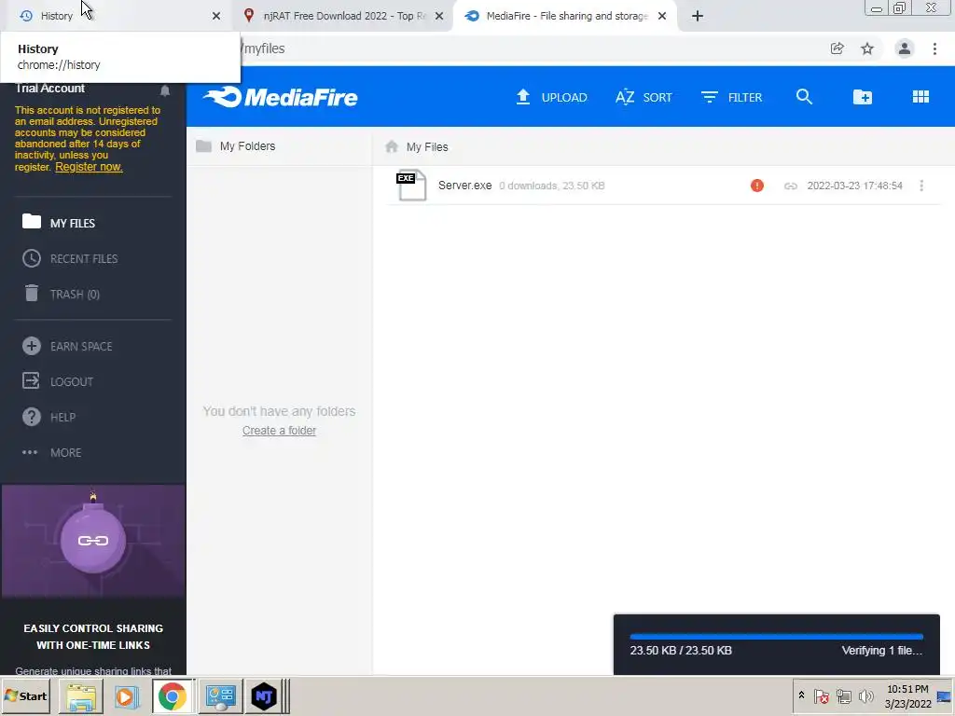Click the share page icon in address bar

coord(837,48)
